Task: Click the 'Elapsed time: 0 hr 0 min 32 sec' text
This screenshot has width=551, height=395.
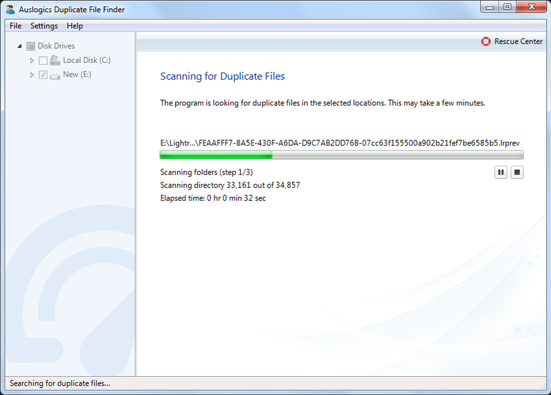Action: click(x=213, y=198)
